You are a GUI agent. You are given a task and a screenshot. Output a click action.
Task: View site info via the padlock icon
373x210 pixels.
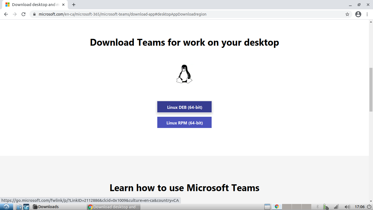34,14
